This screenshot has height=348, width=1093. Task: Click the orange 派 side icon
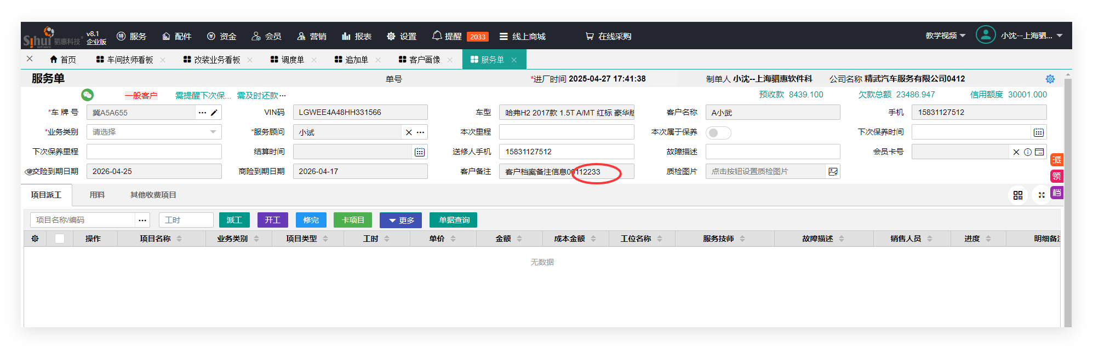(x=1056, y=160)
